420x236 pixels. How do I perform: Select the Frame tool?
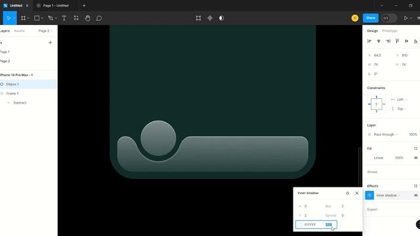tap(24, 18)
